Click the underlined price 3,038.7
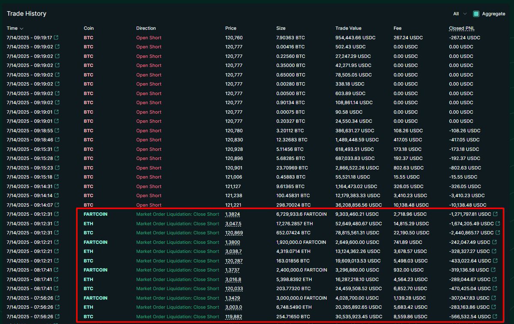Screen dimensions: 514x324 233,251
